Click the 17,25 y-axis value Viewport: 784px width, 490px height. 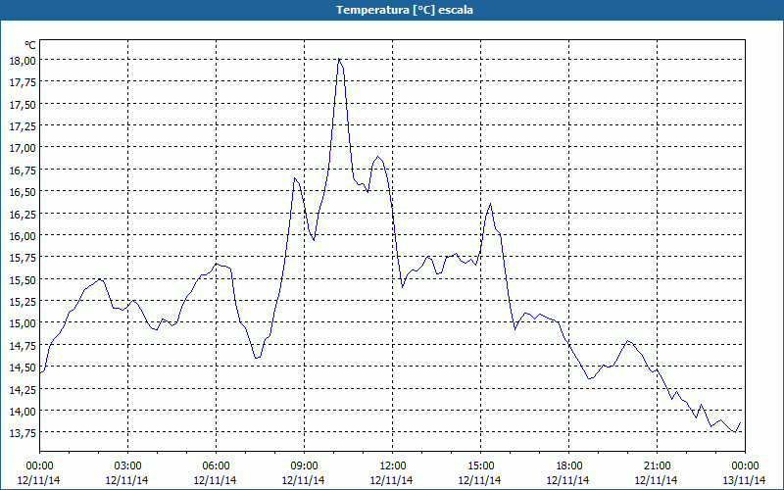(23, 125)
